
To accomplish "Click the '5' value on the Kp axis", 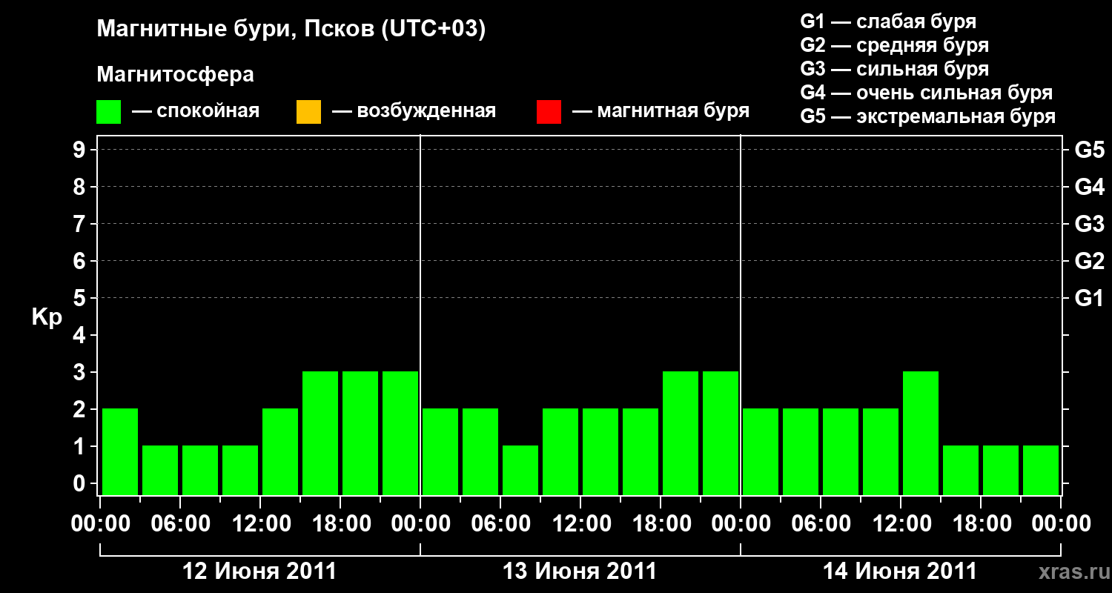I will (x=81, y=298).
